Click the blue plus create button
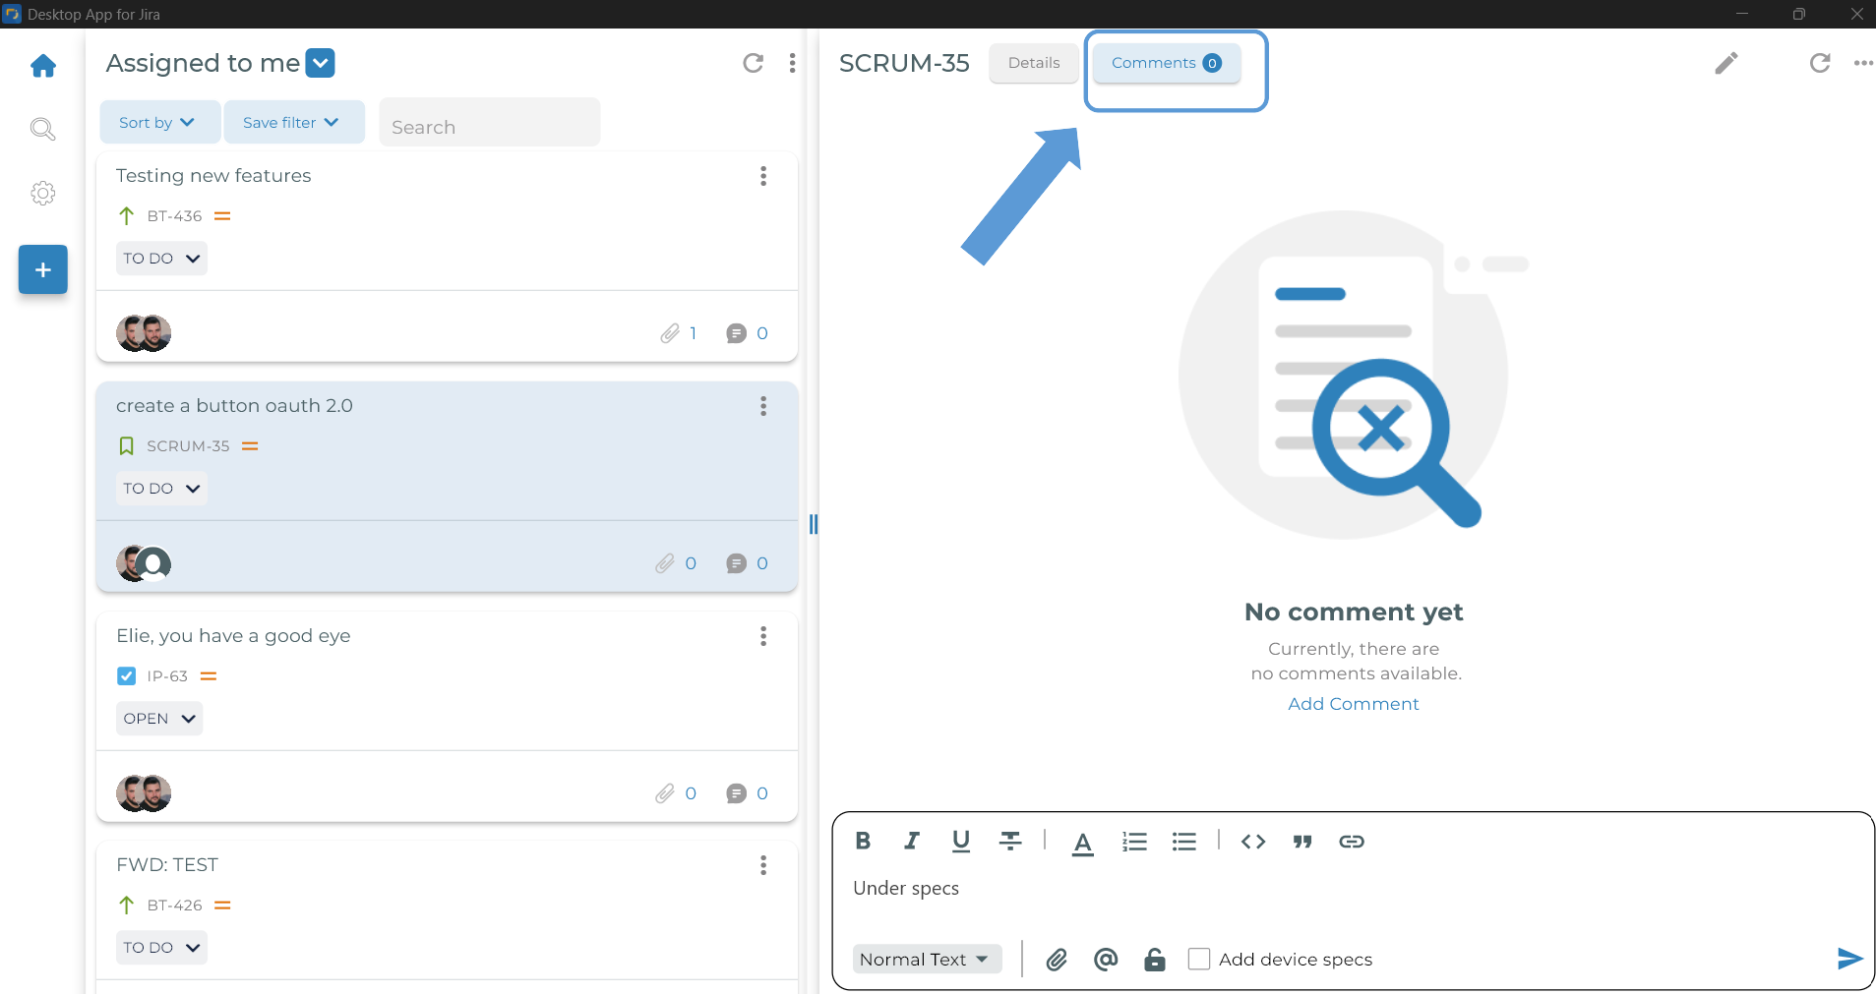This screenshot has width=1876, height=994. [43, 269]
